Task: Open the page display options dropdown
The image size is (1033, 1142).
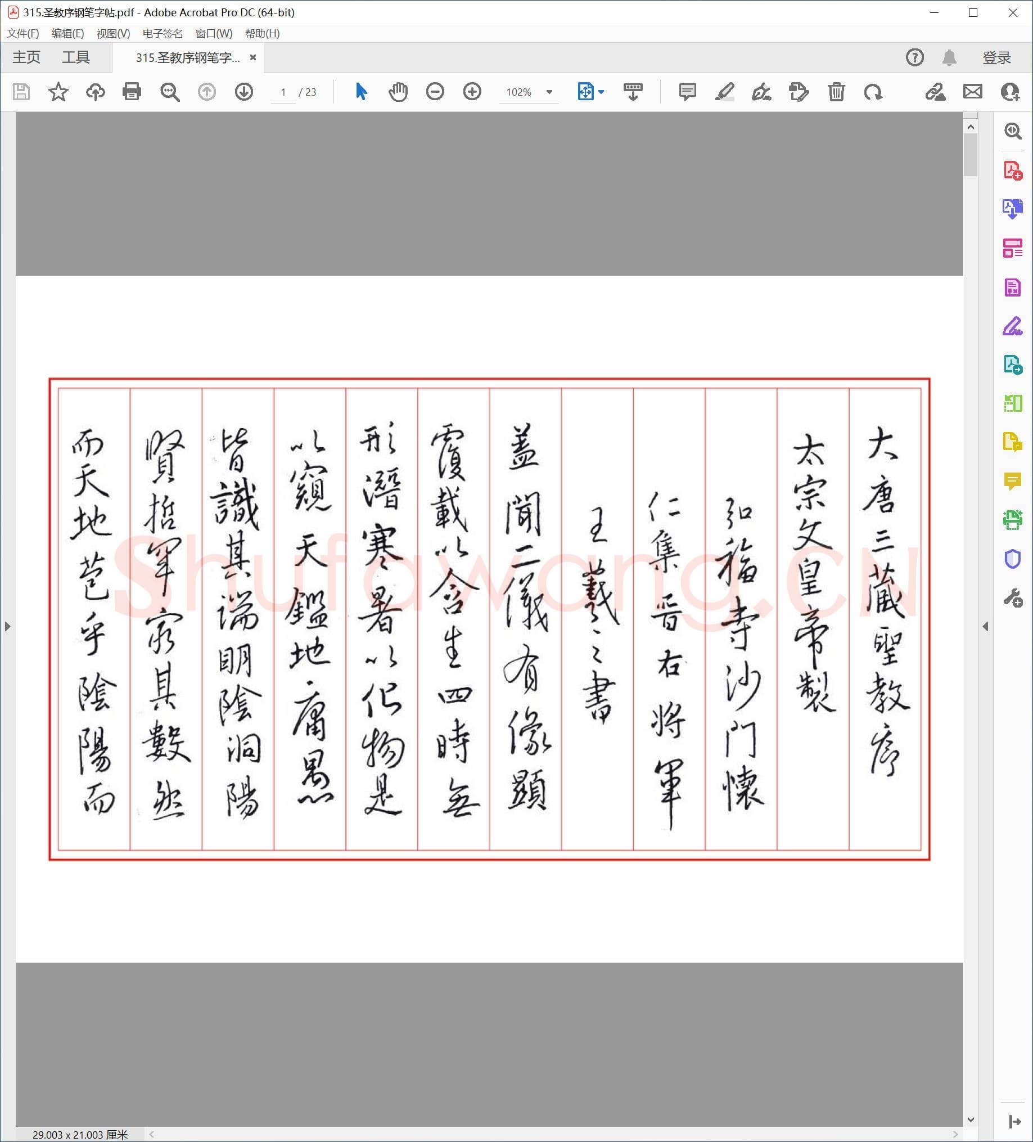Action: tap(601, 92)
